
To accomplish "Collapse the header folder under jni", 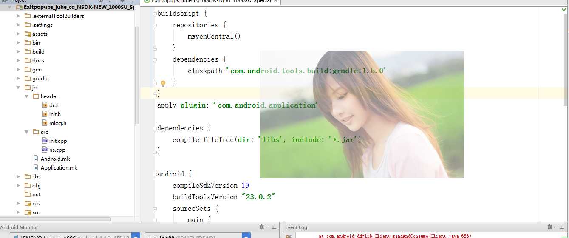I will pyautogui.click(x=27, y=96).
